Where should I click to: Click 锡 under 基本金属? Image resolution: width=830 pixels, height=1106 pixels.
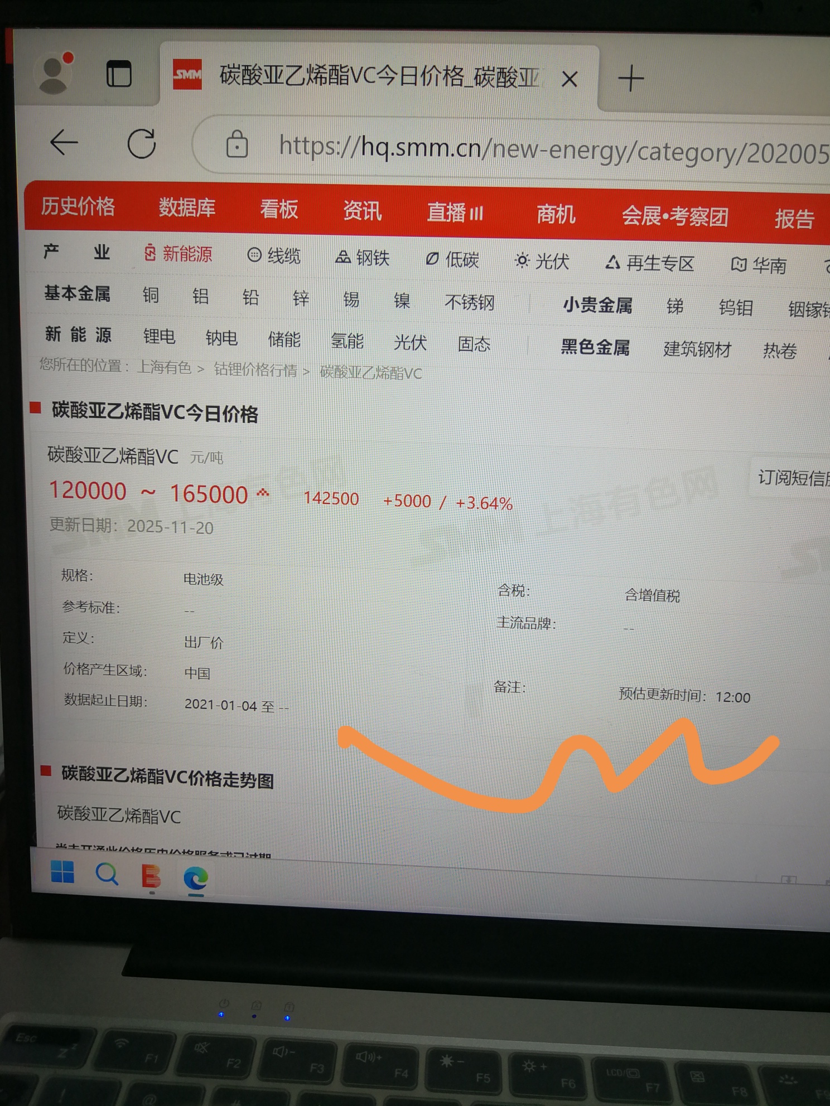(351, 299)
